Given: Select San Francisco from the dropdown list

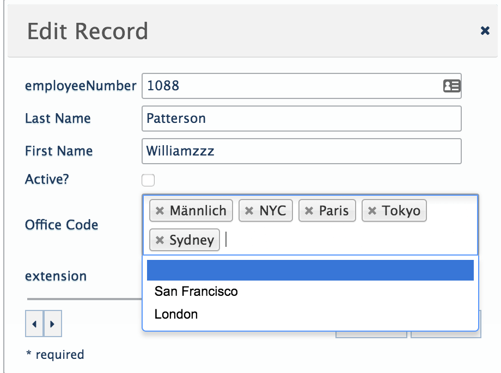Looking at the screenshot, I should click(196, 291).
